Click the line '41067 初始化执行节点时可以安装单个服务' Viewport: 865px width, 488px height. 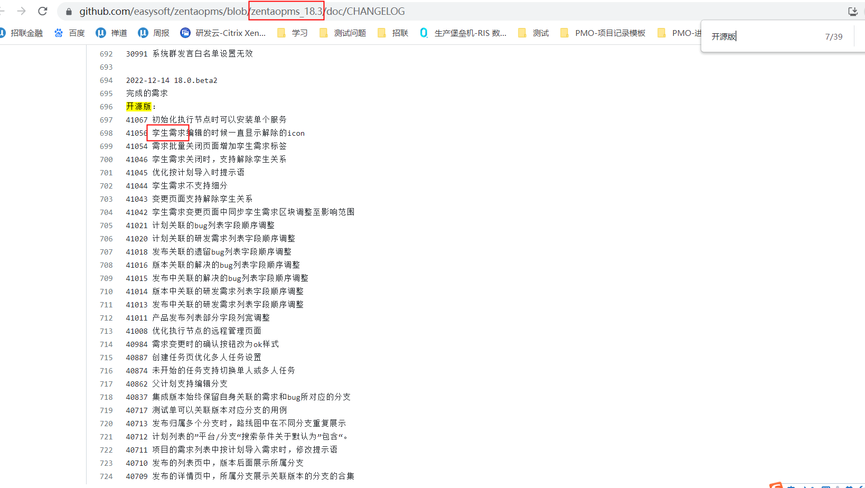206,120
